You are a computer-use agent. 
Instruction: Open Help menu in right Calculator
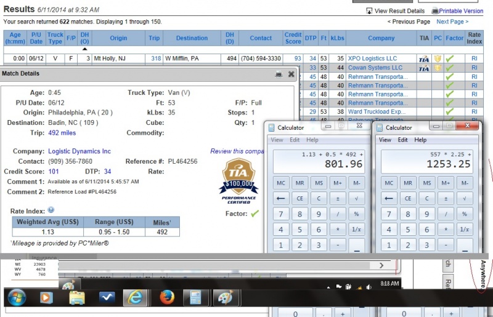420,140
